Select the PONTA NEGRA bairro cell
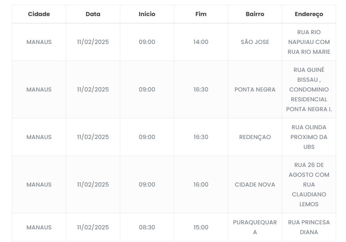Image resolution: width=346 pixels, height=242 pixels. (x=255, y=90)
